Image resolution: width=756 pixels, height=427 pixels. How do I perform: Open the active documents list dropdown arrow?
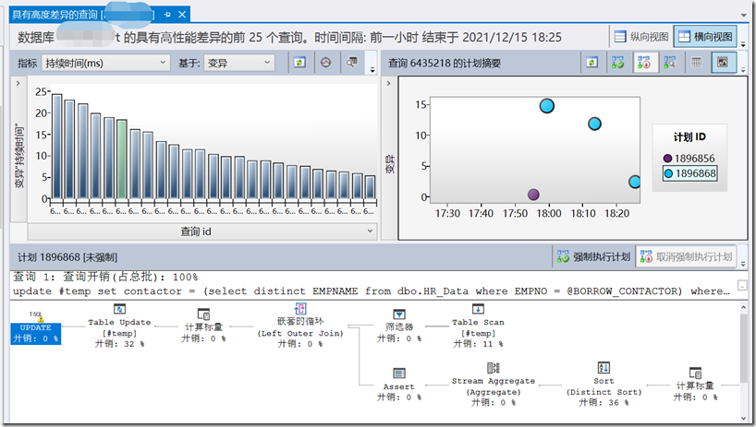click(743, 16)
